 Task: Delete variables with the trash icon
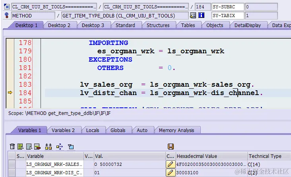pos(12,146)
